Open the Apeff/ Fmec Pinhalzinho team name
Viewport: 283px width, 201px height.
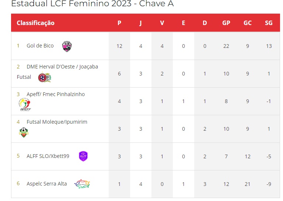coord(56,94)
